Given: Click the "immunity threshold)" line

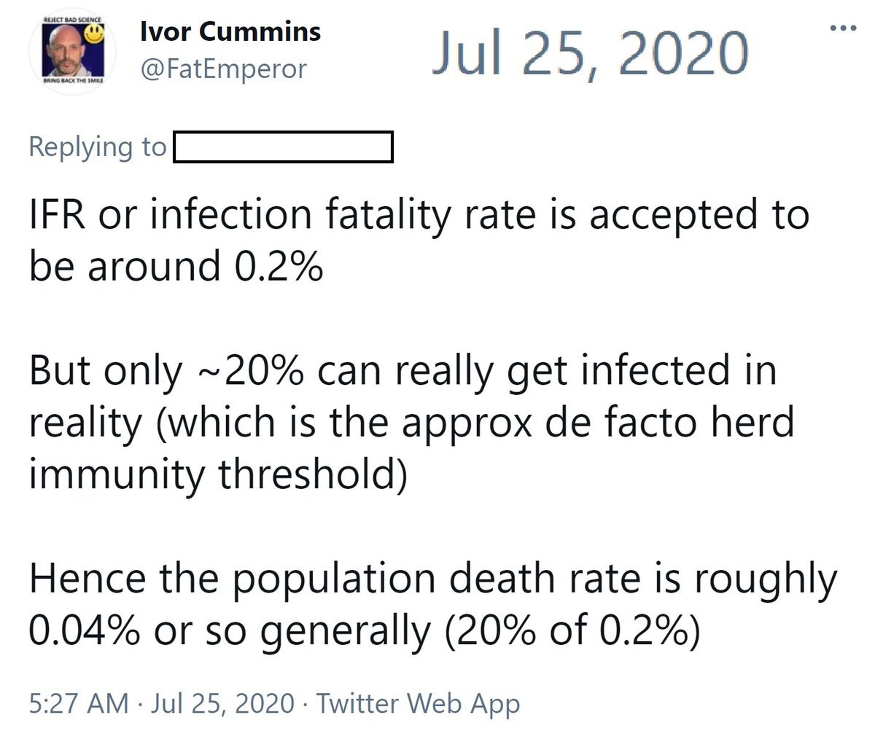Looking at the screenshot, I should click(x=217, y=474).
